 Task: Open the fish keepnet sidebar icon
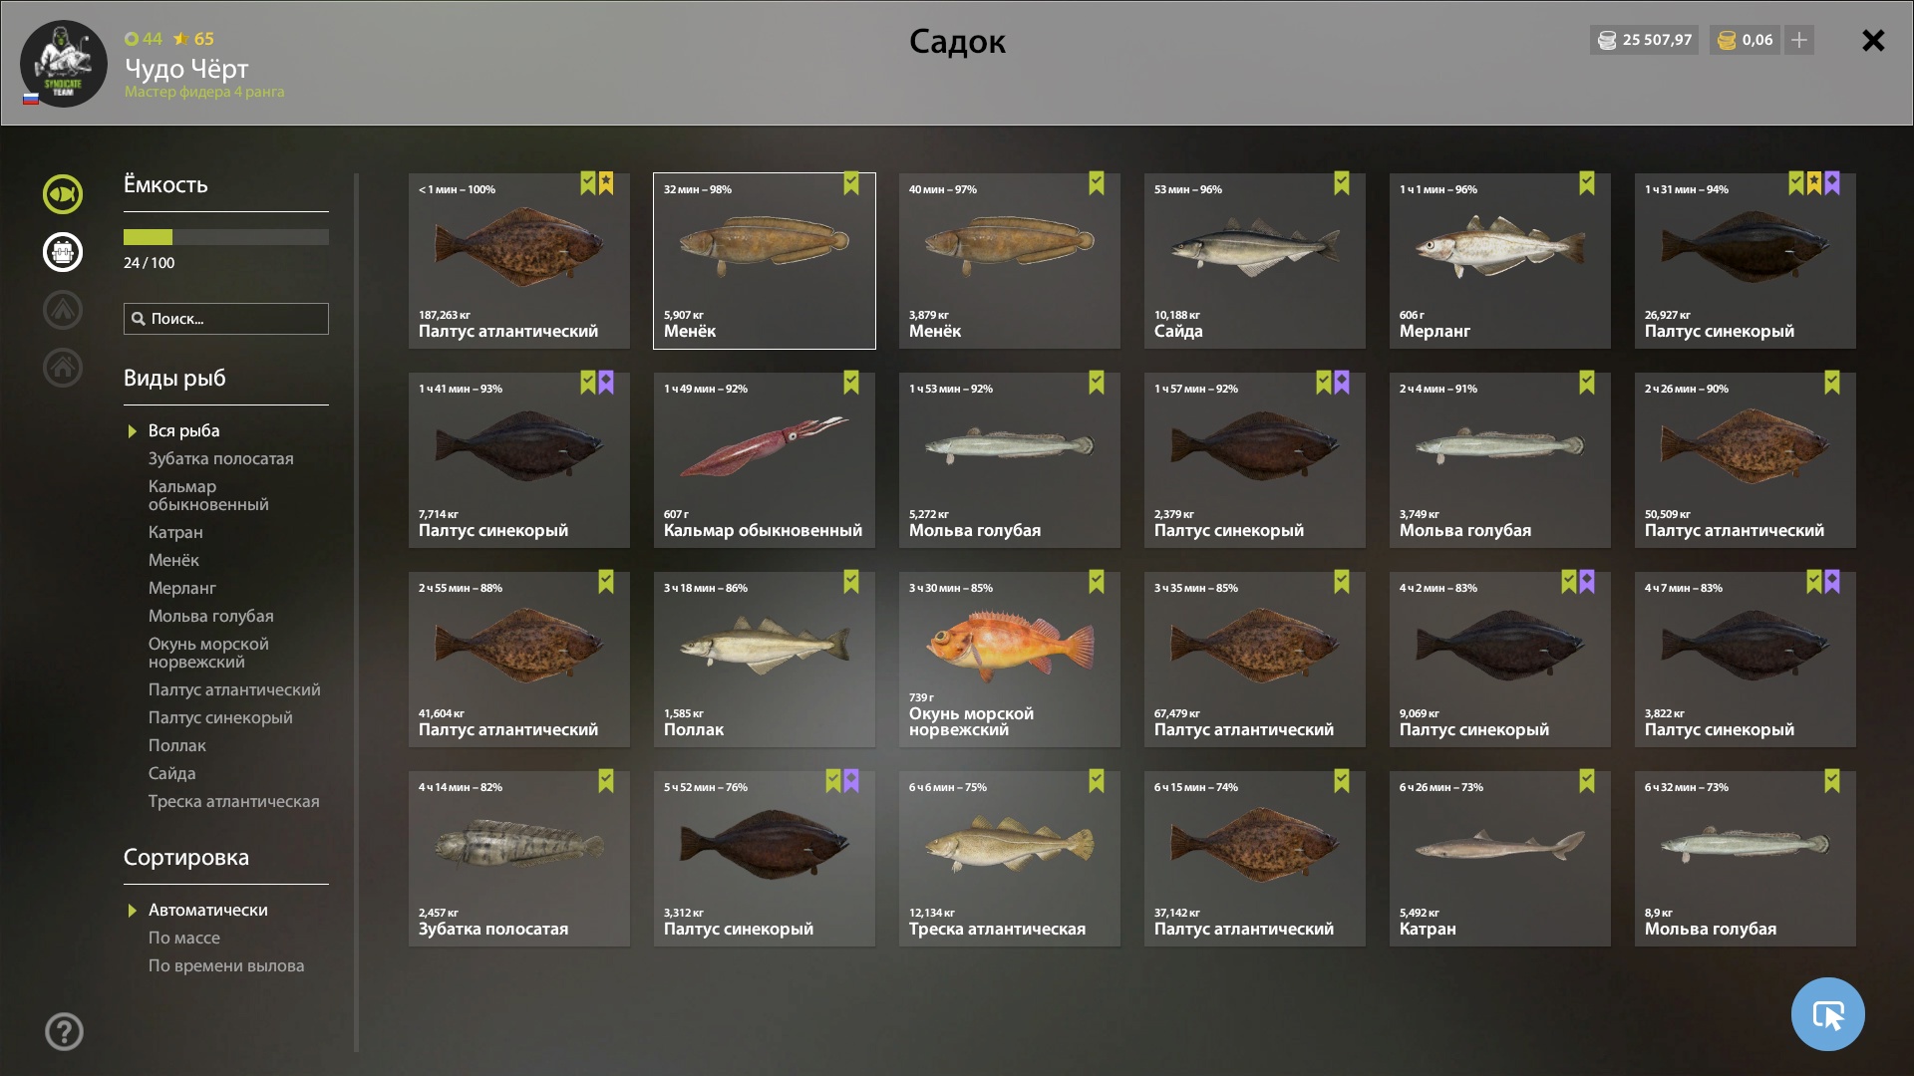click(63, 194)
